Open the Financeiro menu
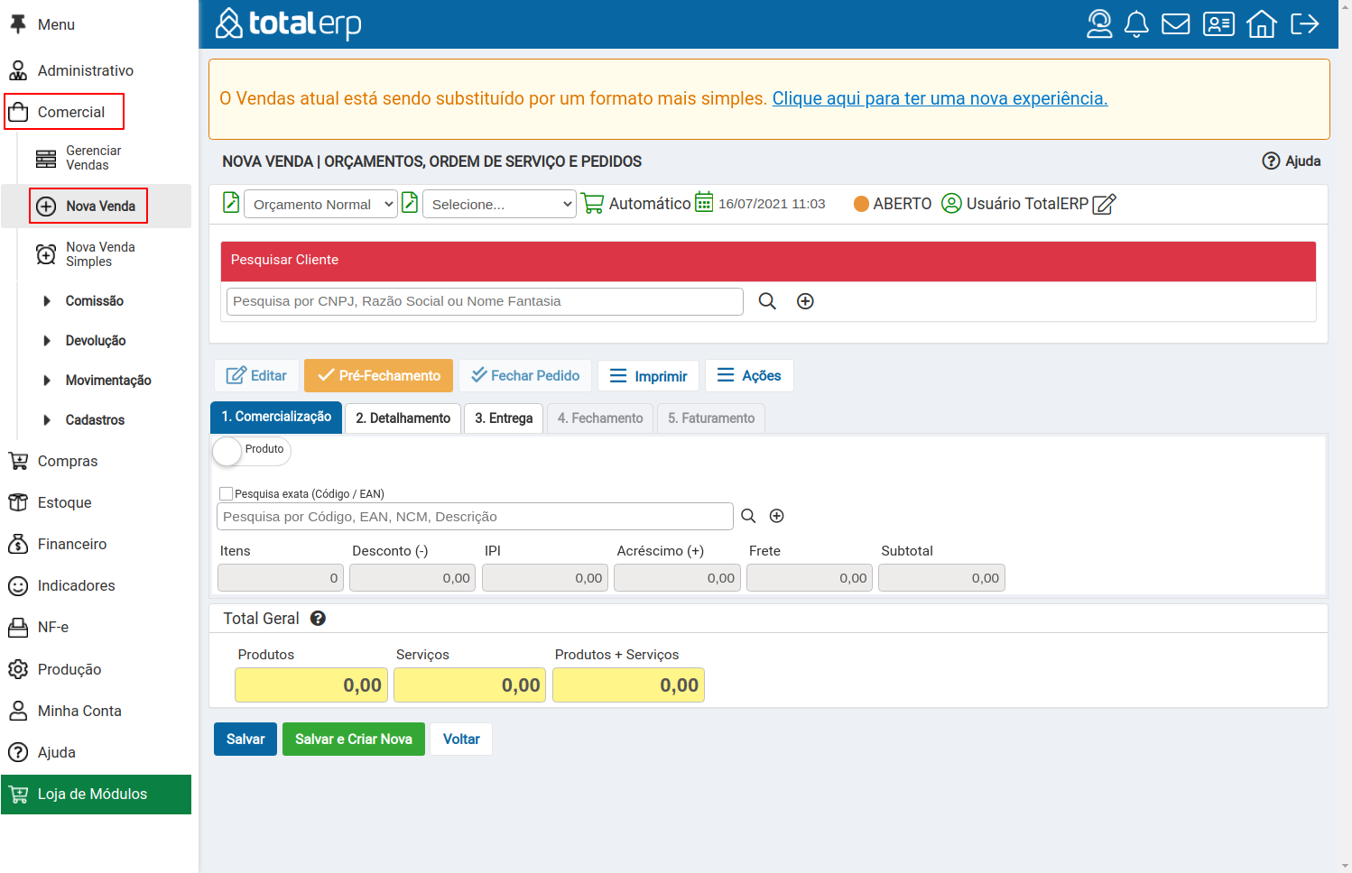This screenshot has width=1352, height=873. [71, 544]
